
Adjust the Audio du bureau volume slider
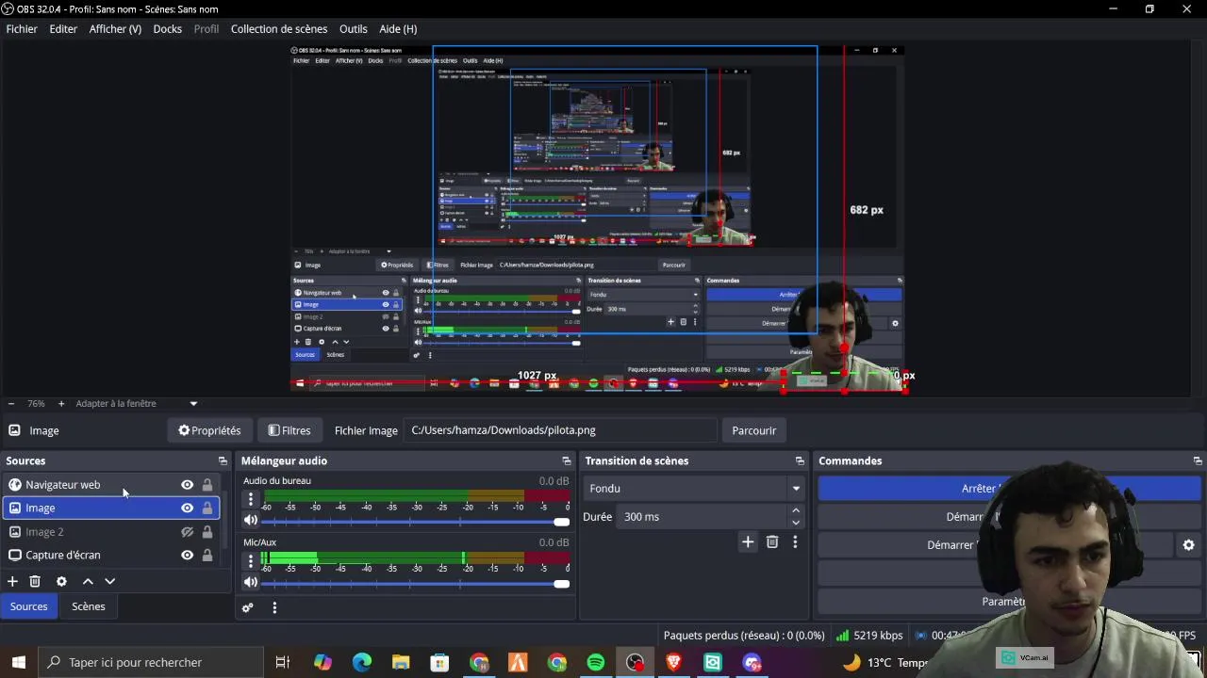pos(415,522)
